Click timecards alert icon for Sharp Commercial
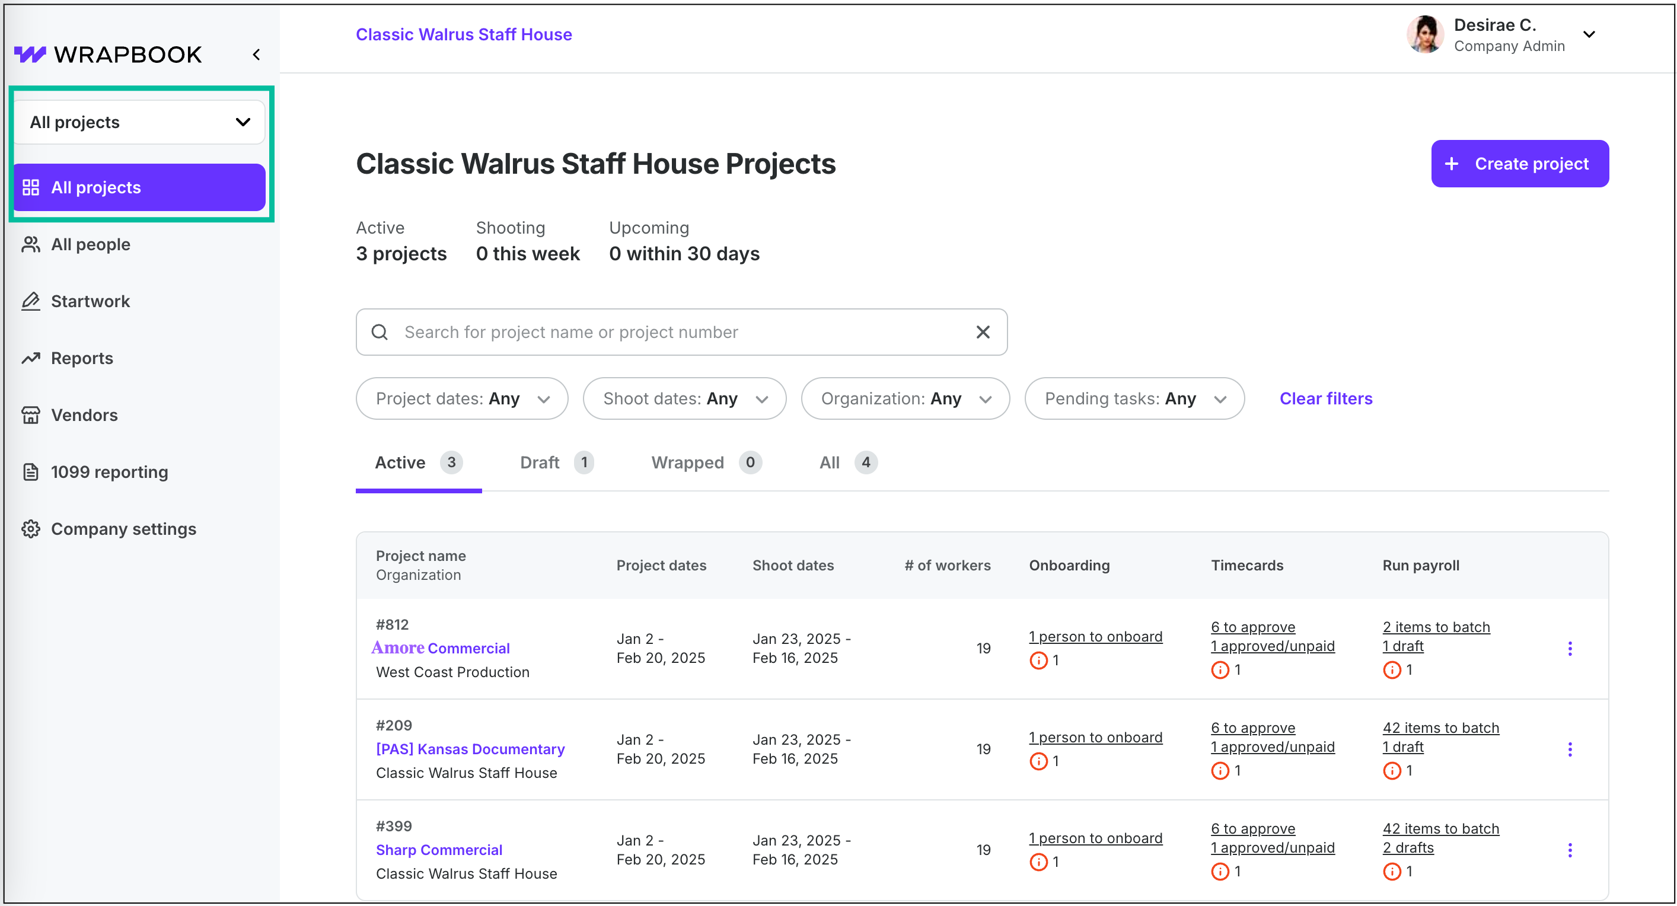The image size is (1677, 906). click(x=1220, y=872)
